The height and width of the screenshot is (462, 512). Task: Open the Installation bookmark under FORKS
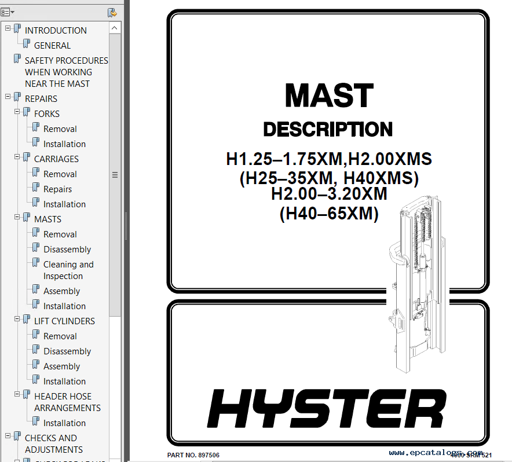coord(65,144)
